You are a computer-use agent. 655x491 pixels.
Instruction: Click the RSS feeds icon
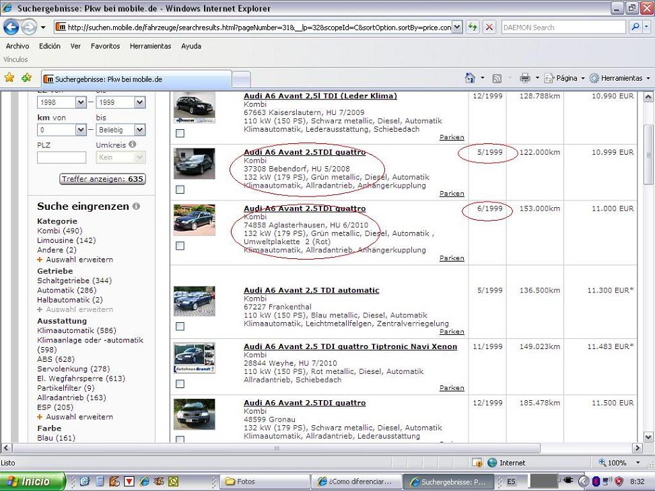point(497,79)
